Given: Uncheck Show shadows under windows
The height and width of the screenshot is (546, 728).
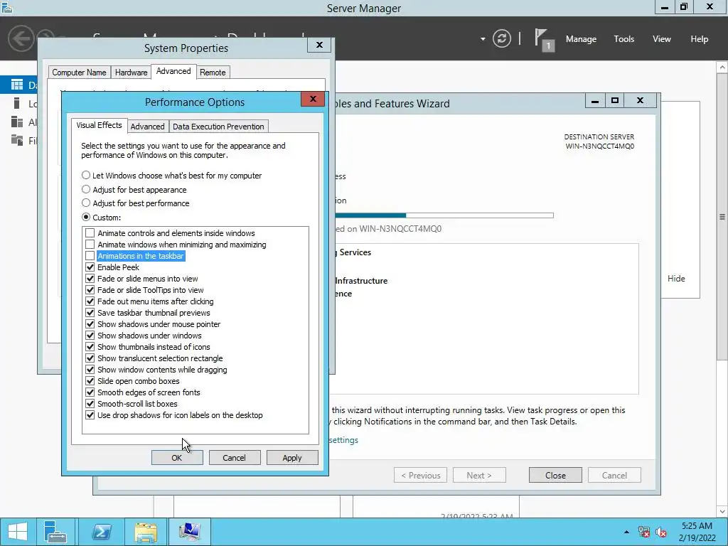Looking at the screenshot, I should click(90, 336).
